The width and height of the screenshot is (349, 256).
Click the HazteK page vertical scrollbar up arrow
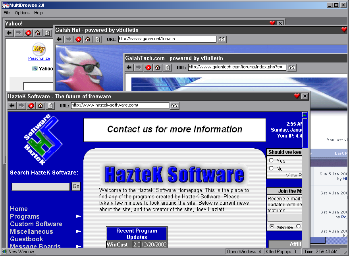(x=305, y=115)
